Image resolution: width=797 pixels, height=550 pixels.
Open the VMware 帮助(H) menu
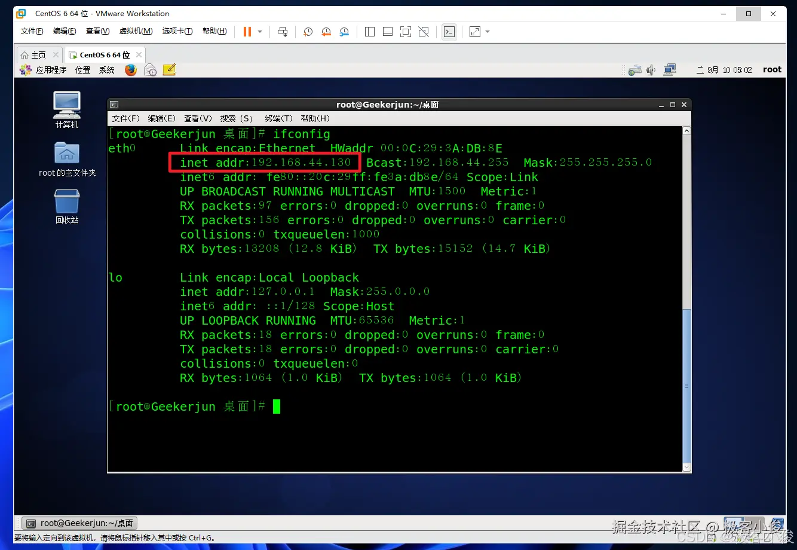[x=214, y=31]
